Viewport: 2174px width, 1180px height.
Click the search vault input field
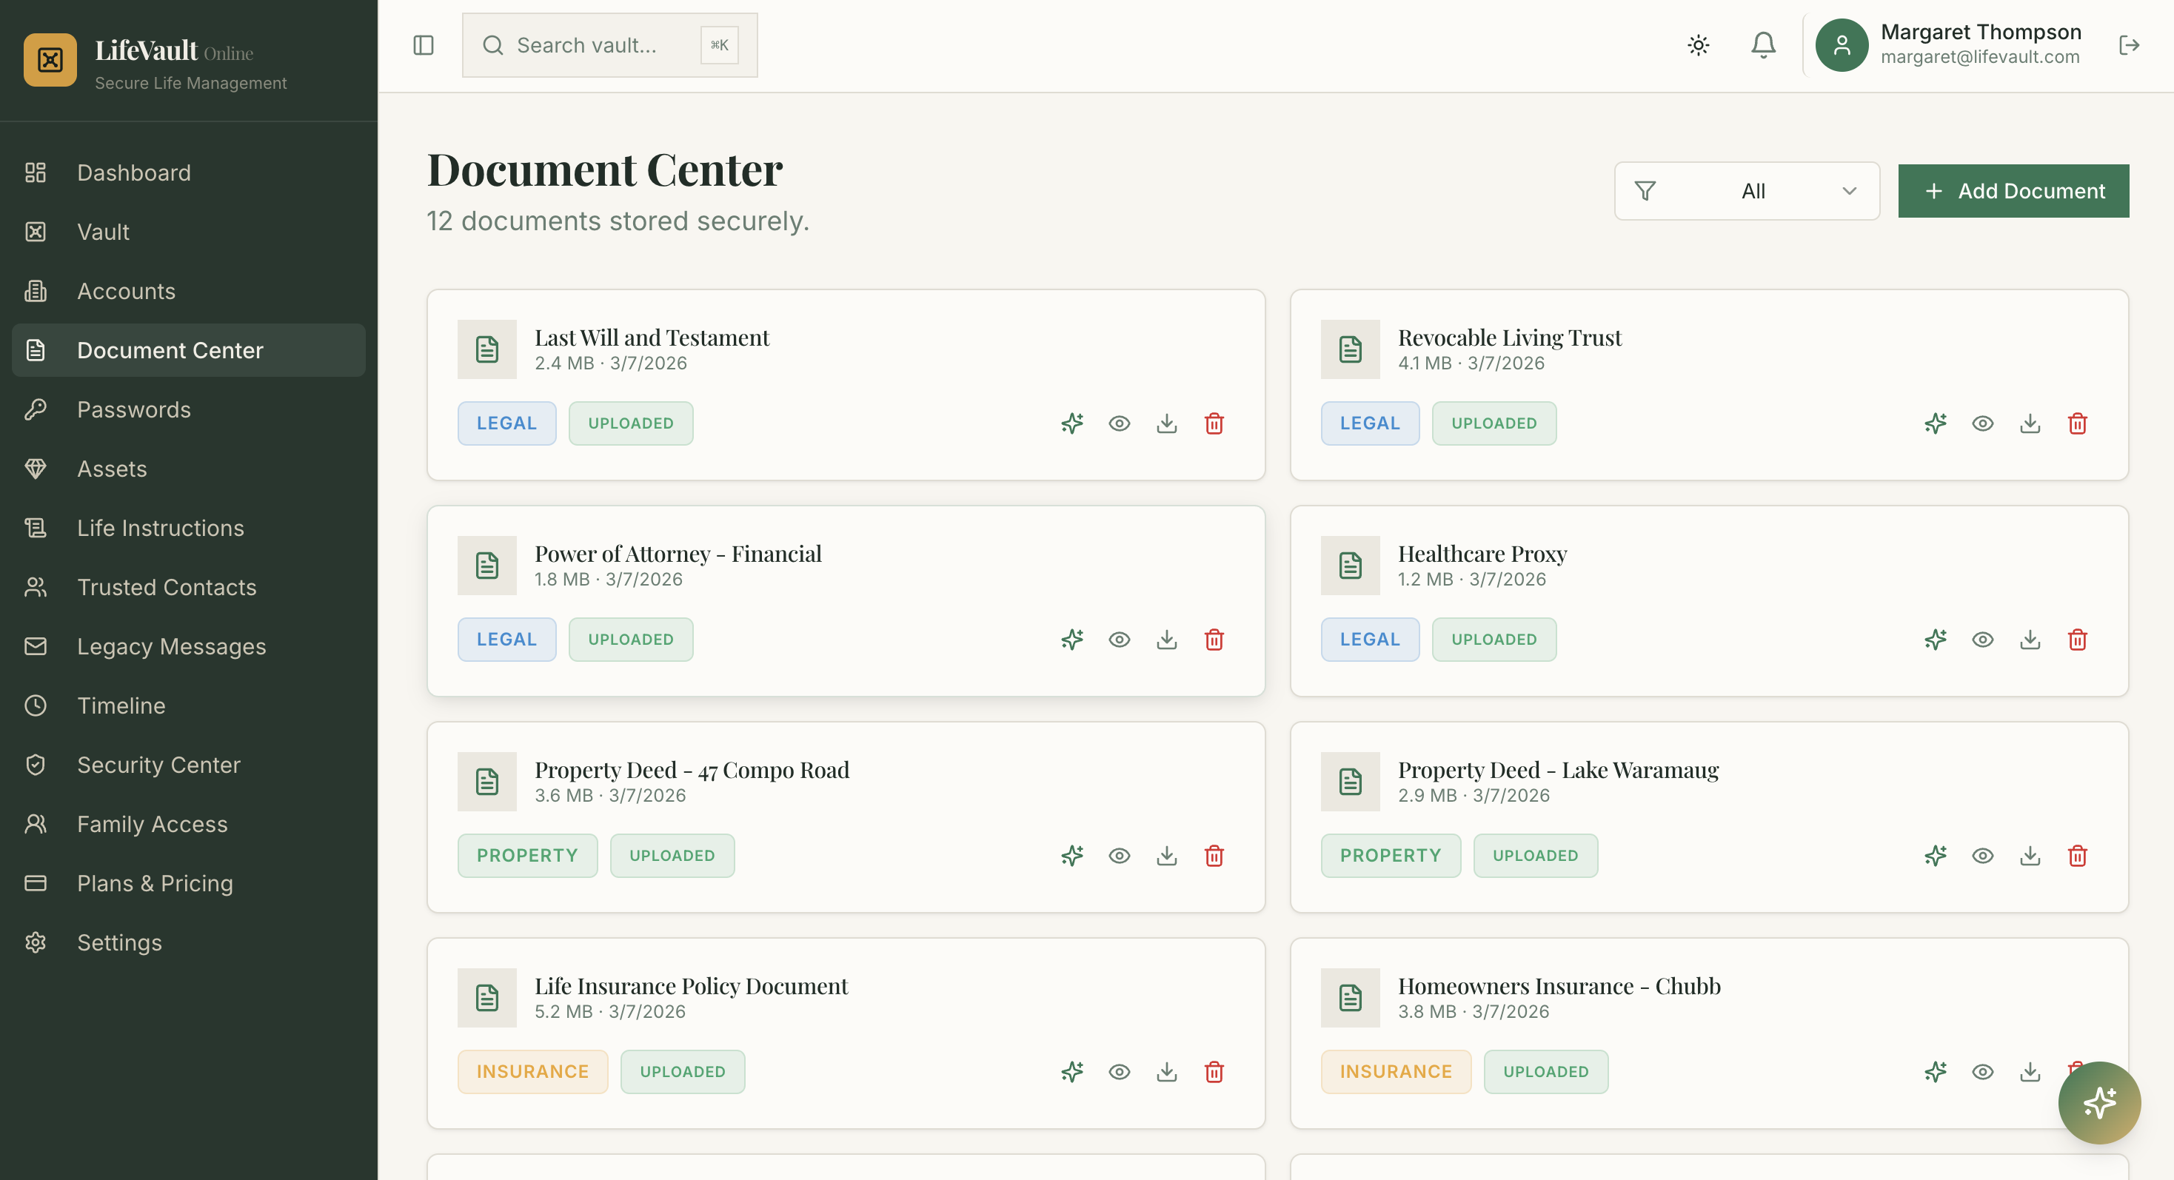click(x=591, y=44)
